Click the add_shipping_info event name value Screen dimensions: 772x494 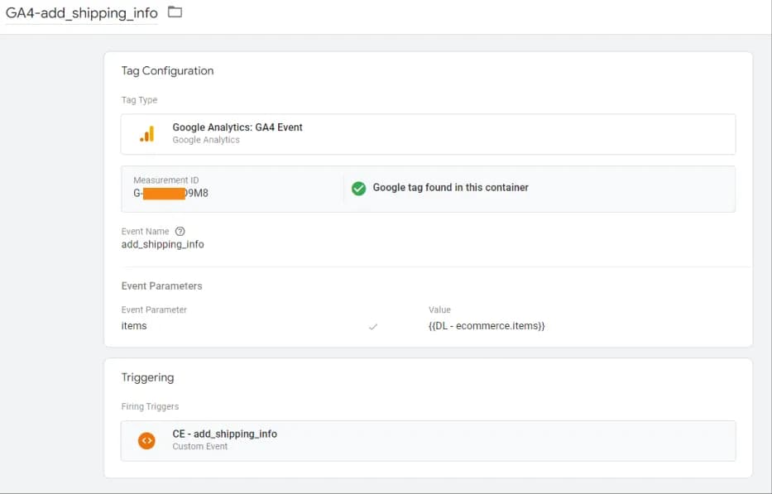(162, 244)
